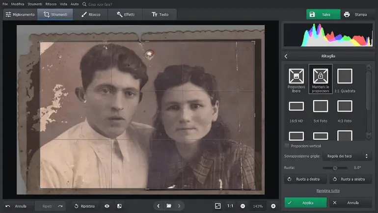Save the photo with Salva
This screenshot has width=378, height=213.
point(324,14)
